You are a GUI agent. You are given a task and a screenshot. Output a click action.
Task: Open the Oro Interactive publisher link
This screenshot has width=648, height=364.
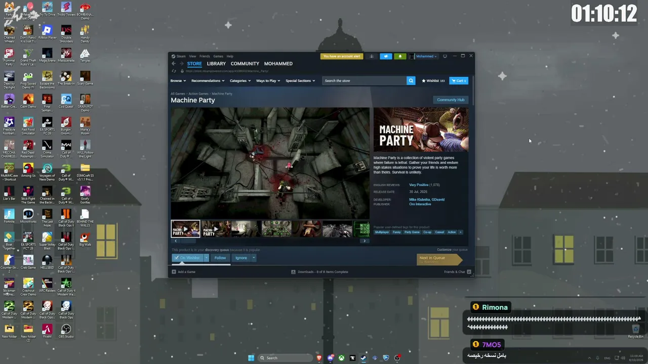pos(420,204)
